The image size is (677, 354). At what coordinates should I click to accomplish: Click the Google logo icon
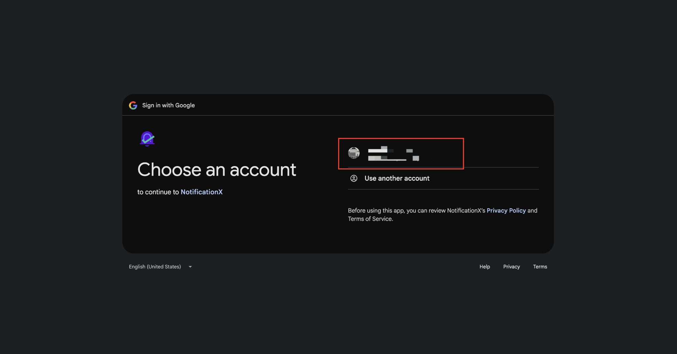(x=133, y=105)
